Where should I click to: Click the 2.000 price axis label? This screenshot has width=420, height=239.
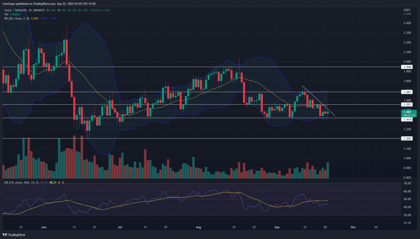click(407, 62)
